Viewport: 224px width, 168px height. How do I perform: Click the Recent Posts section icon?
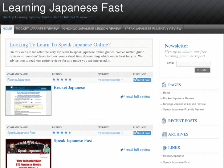point(164,121)
